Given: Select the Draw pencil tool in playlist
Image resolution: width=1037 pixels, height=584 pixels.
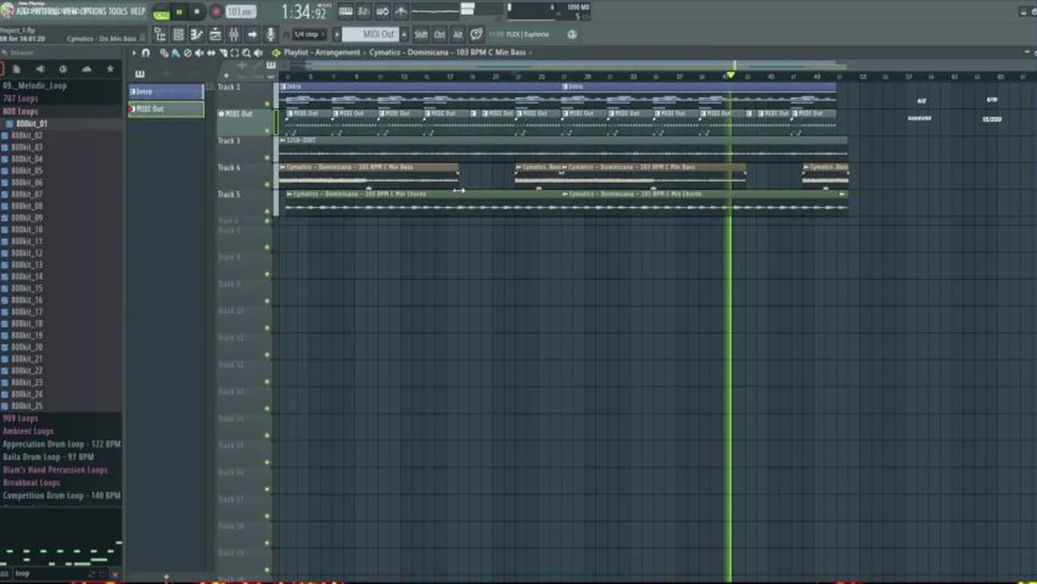Looking at the screenshot, I should pos(164,53).
